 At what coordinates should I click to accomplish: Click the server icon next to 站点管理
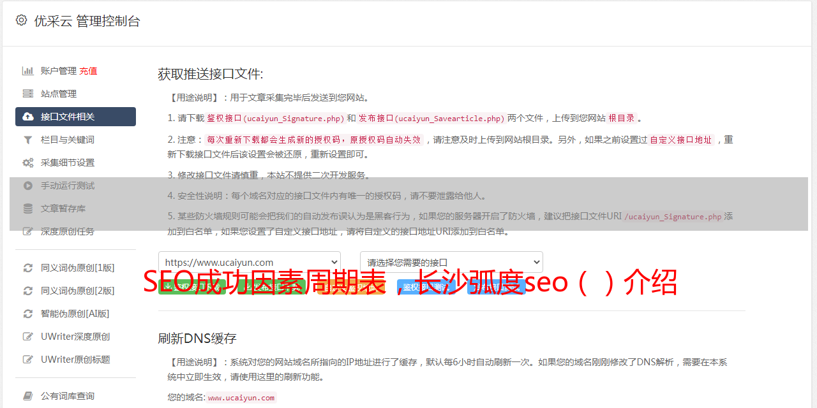point(28,94)
